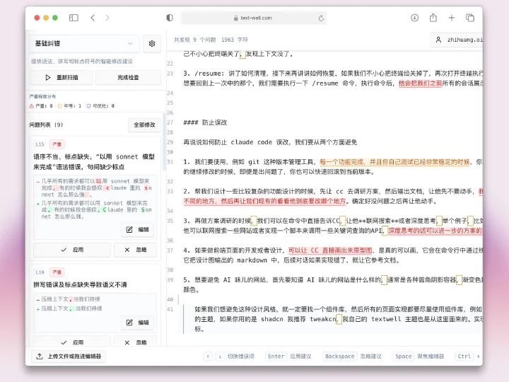Open the zhihuang user account menu
The image size is (509, 382).
coord(457,40)
